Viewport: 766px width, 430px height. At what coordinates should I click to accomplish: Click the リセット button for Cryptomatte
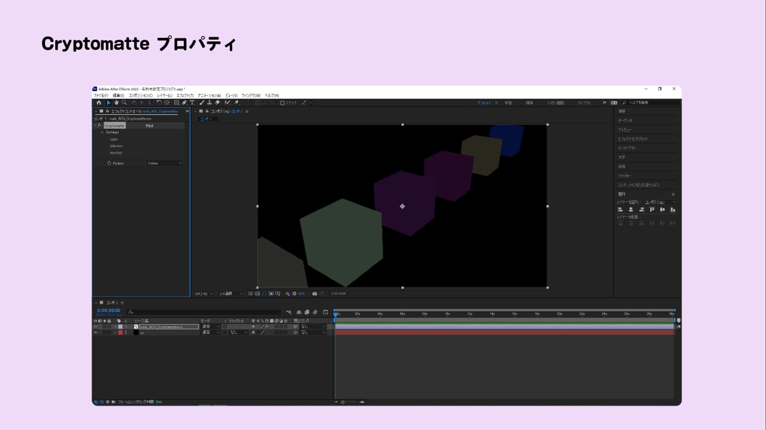click(149, 126)
